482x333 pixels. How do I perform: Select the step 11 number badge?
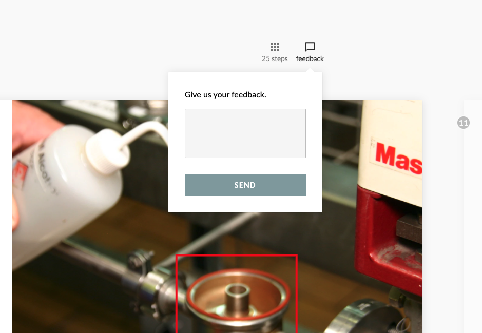point(463,123)
